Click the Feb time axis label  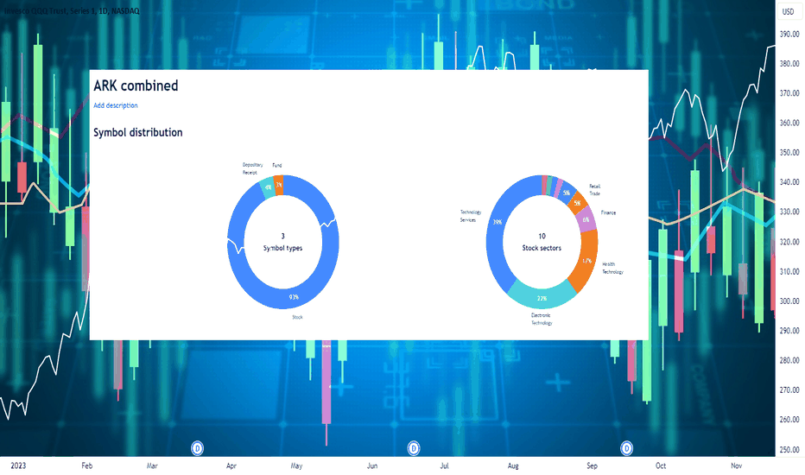[x=86, y=465]
